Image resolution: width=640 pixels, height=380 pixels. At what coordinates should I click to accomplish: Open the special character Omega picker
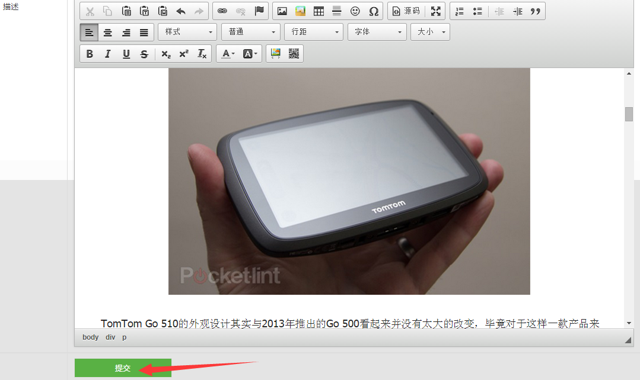coord(374,11)
